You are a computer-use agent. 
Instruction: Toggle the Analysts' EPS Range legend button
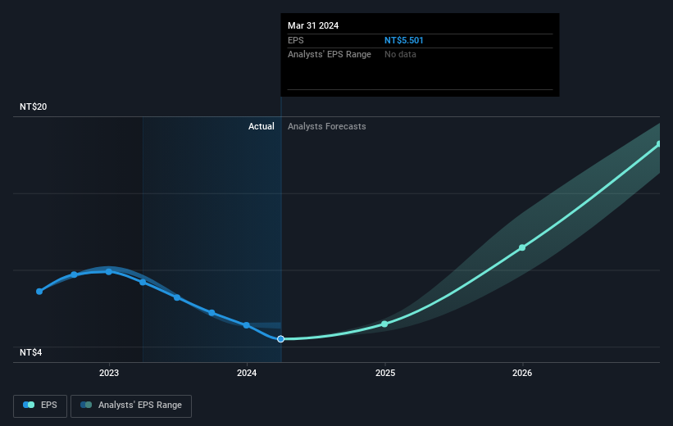[x=131, y=406]
